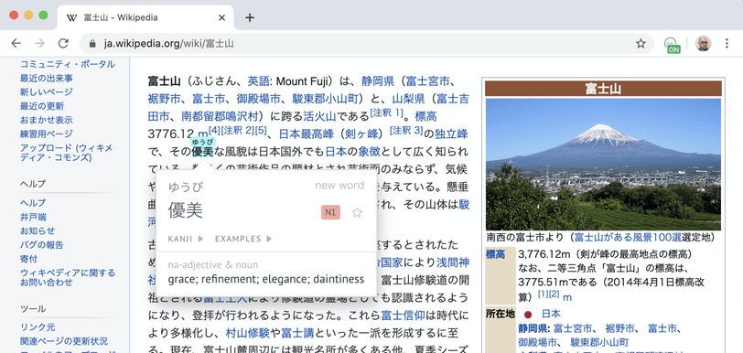Image resolution: width=743 pixels, height=353 pixels.
Task: Open the コミュニティ・ポータル sidebar link
Action: point(68,64)
